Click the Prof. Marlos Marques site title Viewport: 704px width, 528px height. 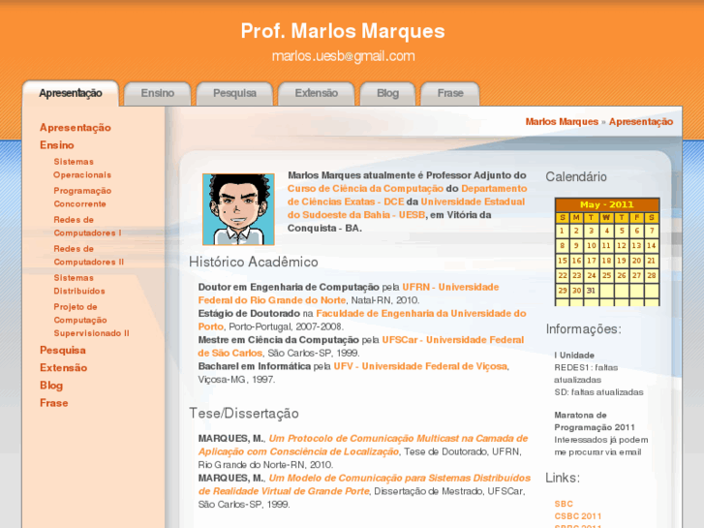343,31
